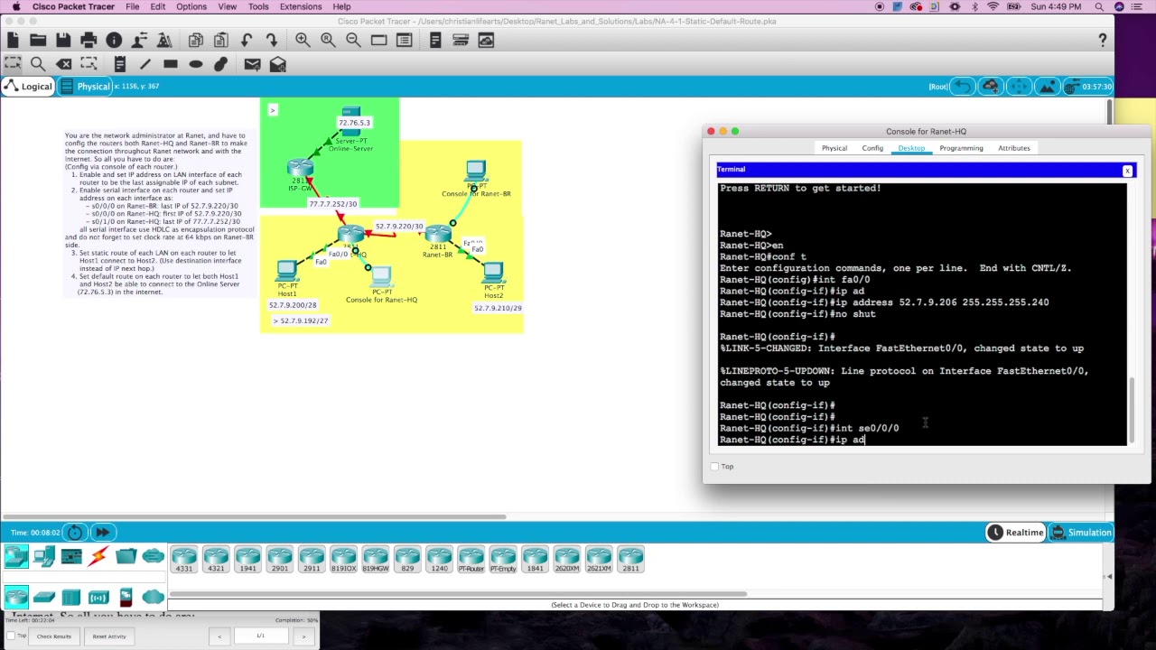Go back a level in navigation bar

[963, 87]
